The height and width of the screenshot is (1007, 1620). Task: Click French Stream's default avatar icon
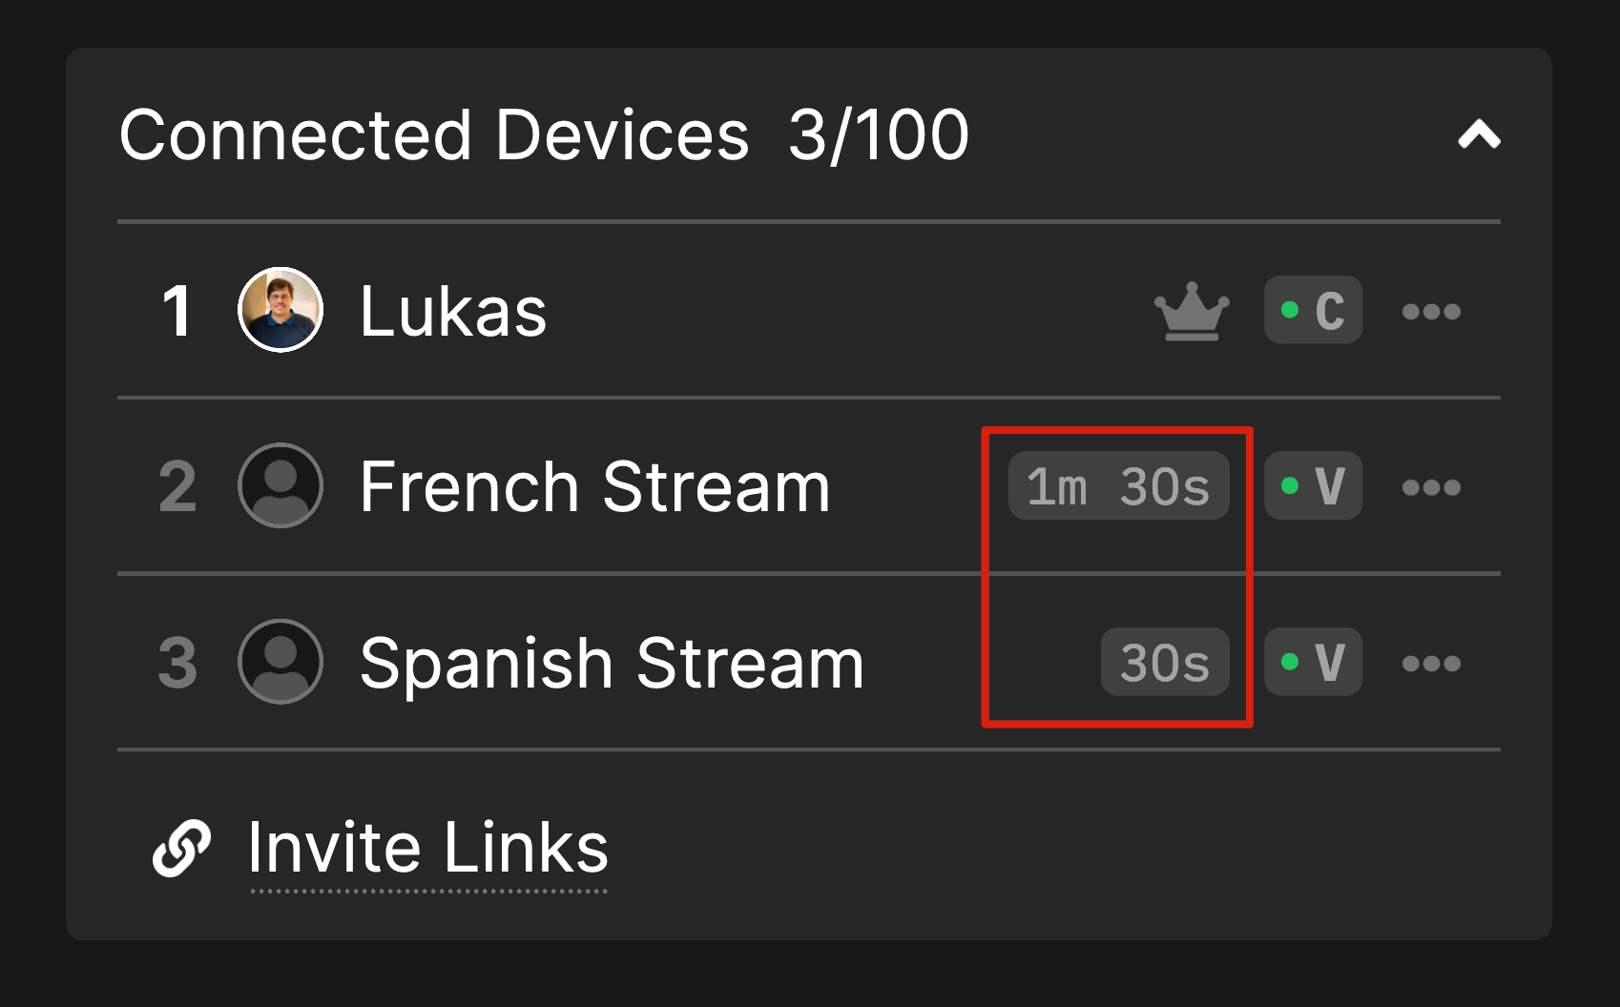[x=280, y=485]
